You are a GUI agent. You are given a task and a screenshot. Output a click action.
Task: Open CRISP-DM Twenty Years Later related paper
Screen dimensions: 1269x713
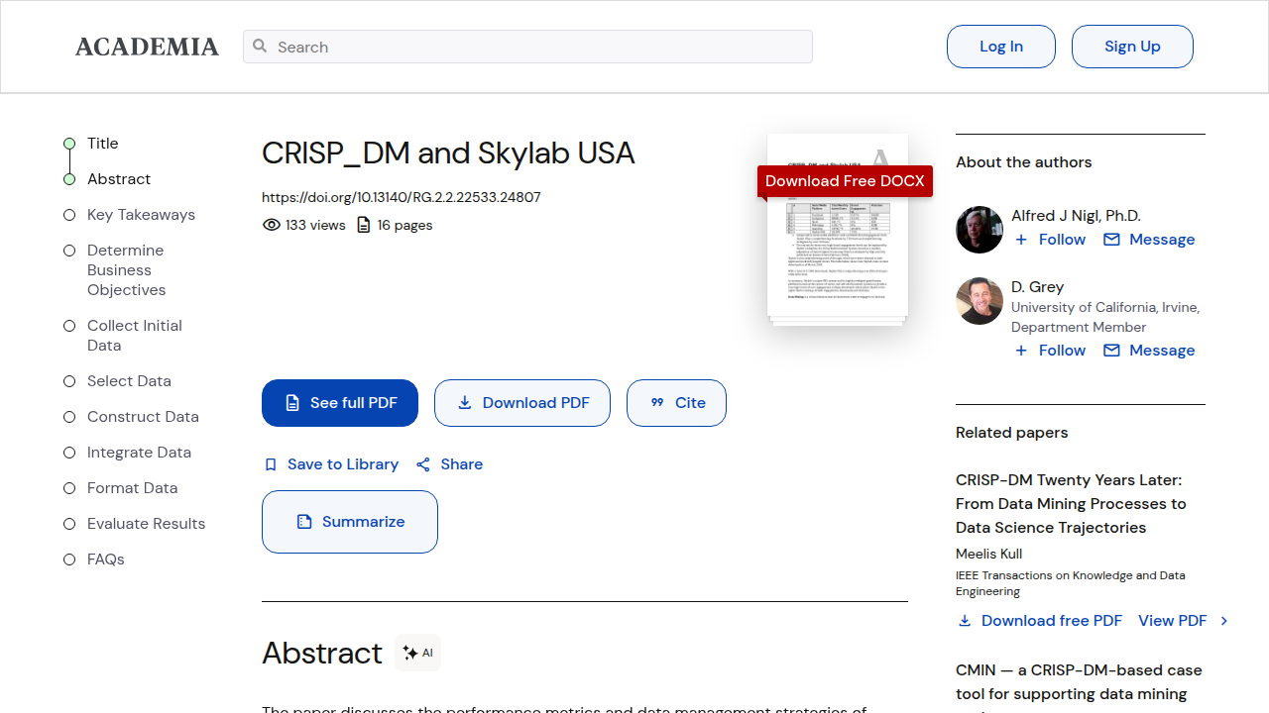[x=1071, y=504]
